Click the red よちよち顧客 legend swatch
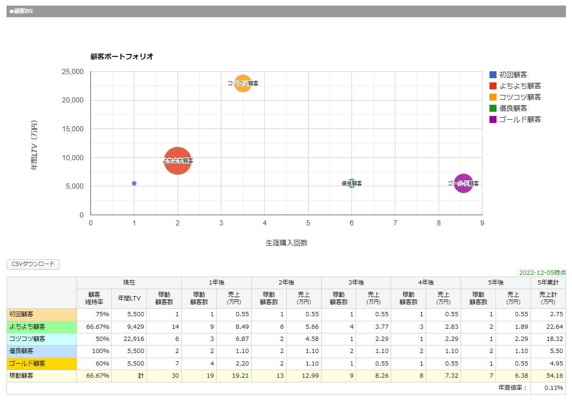The height and width of the screenshot is (407, 572). (493, 86)
